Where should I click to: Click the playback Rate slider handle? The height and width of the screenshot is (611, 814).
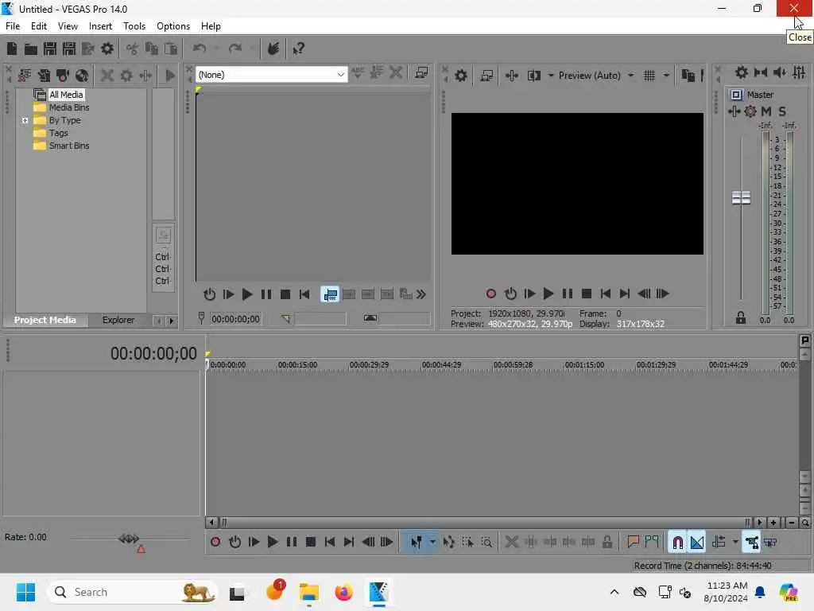pos(129,539)
